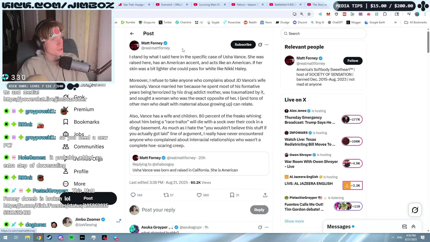Image resolution: width=430 pixels, height=242 pixels.
Task: Click the back arrow beside Post
Action: coord(132,34)
